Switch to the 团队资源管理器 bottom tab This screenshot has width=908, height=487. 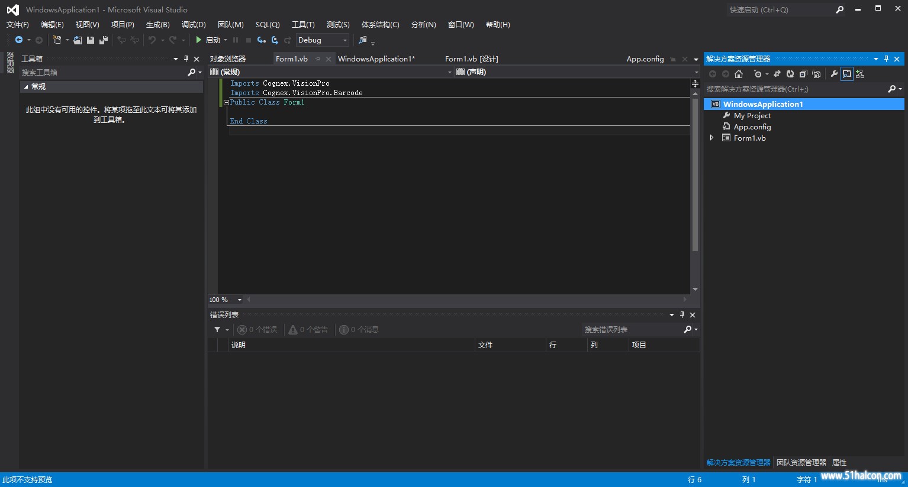(x=801, y=463)
